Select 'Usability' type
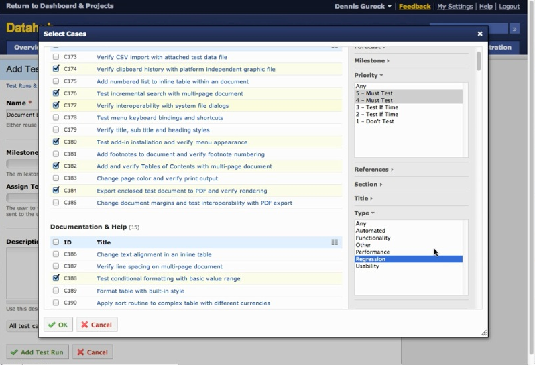Viewport: 535px width, 365px height. (x=409, y=266)
